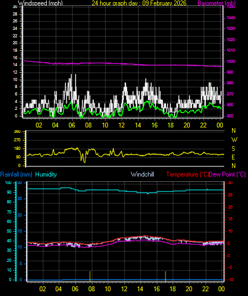The image size is (248, 296).
Task: Click hour label 06 under the windspeed graph
Action: (72, 125)
